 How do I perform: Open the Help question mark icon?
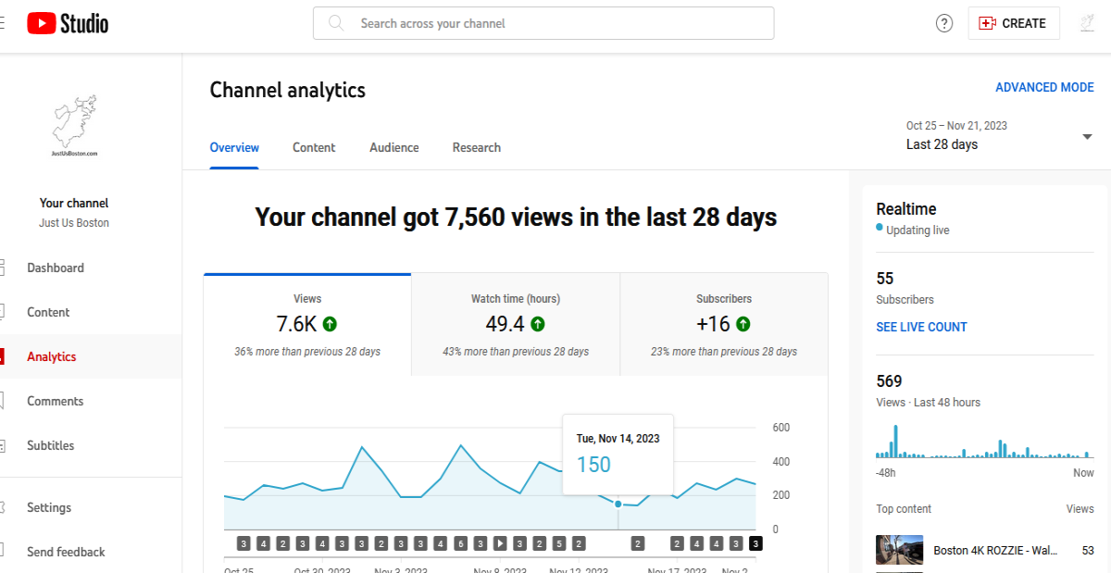(944, 23)
